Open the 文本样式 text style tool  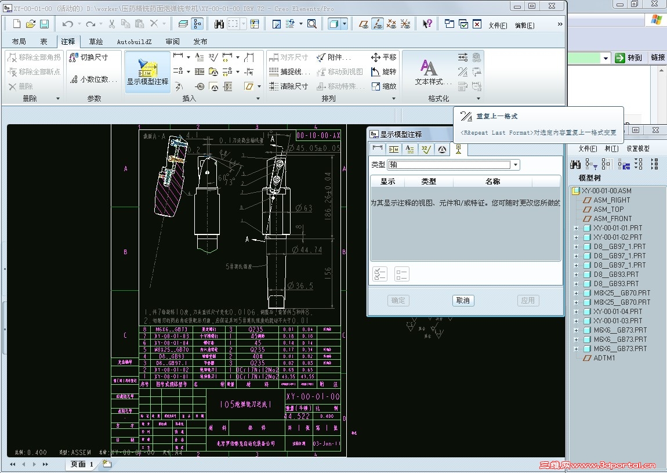pos(429,71)
